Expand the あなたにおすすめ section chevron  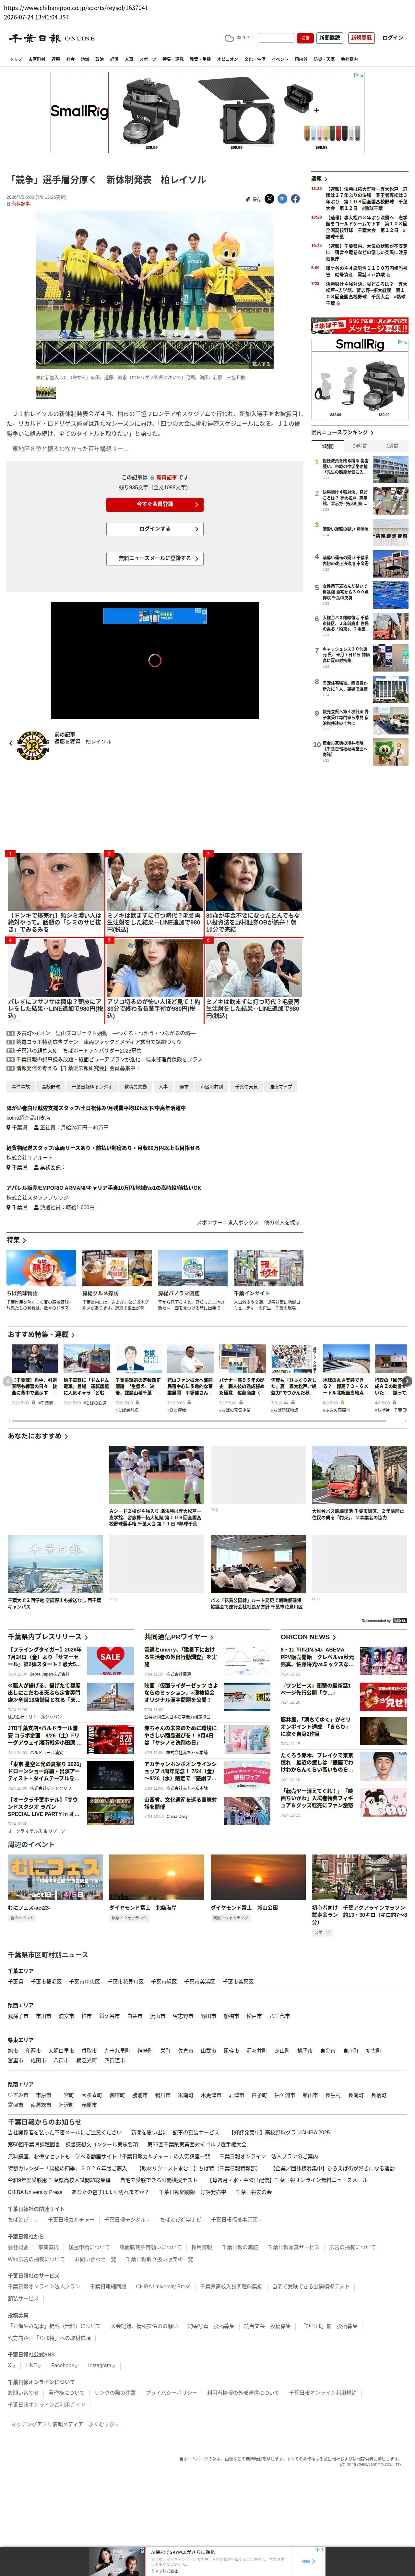coord(66,1436)
